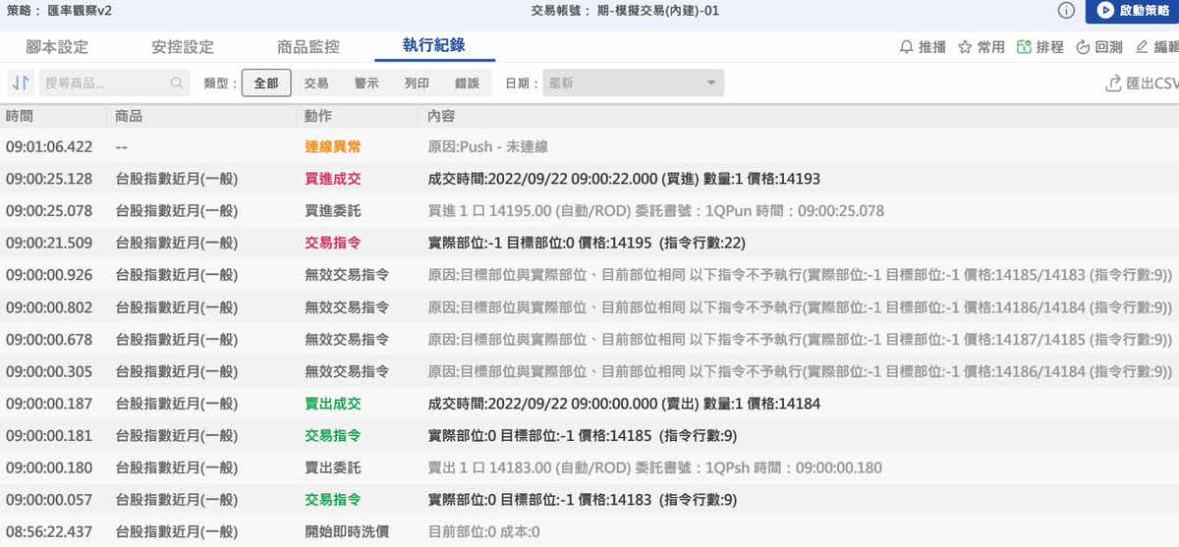This screenshot has height=547, width=1179.
Task: Switch to 腳本設定 tab
Action: tap(57, 47)
